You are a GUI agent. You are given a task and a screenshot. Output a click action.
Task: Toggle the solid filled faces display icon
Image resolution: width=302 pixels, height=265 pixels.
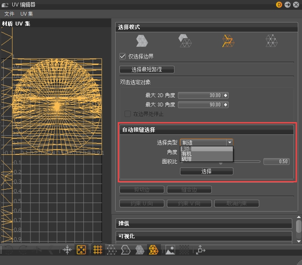(140, 250)
